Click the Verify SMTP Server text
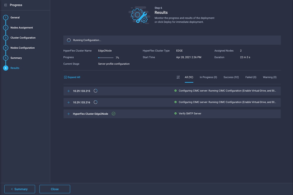Image resolution: width=293 pixels, height=195 pixels. pos(190,114)
